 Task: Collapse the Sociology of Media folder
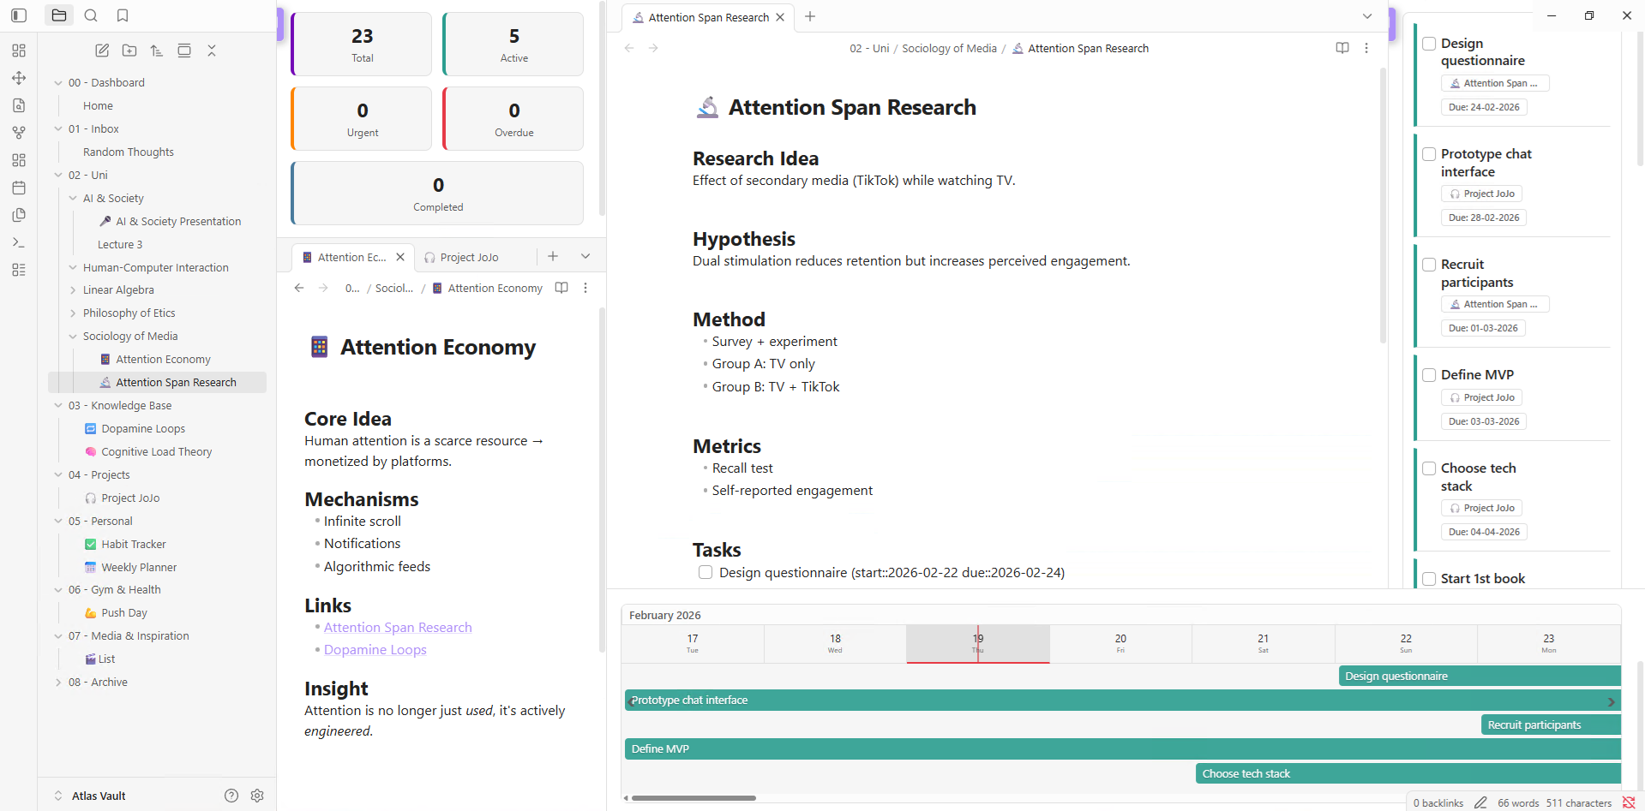[x=73, y=337]
